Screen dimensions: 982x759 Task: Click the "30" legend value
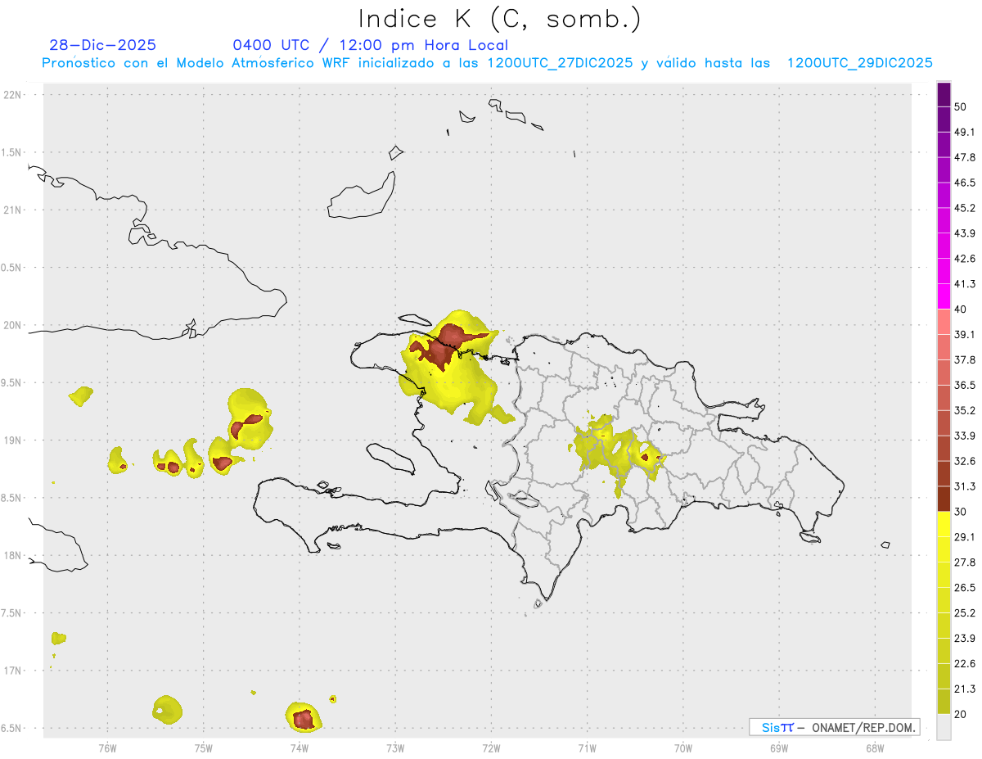961,512
